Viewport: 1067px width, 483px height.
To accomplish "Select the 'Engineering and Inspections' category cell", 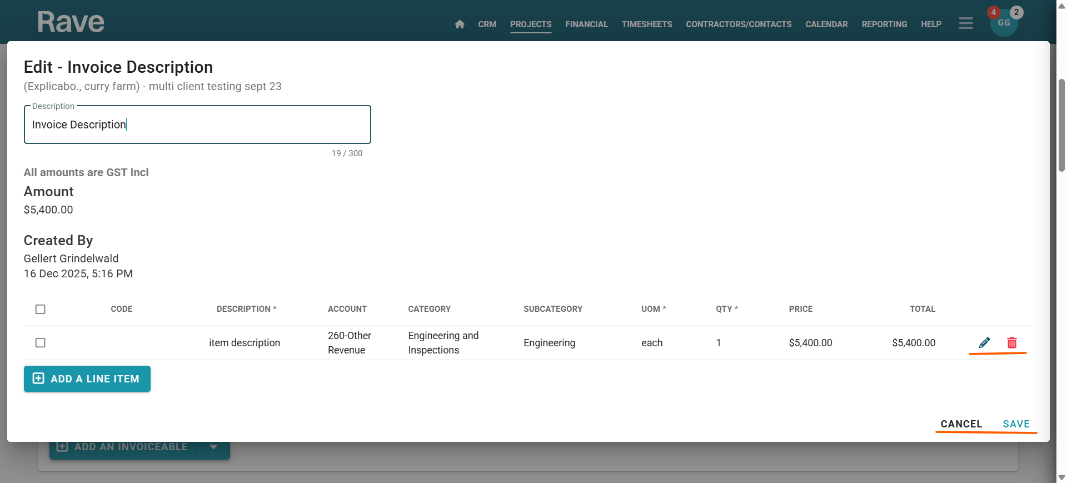I will 443,343.
